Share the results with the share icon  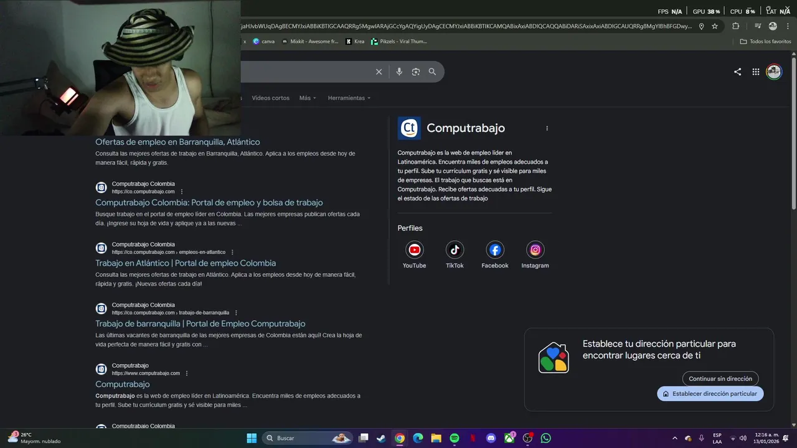coord(737,72)
